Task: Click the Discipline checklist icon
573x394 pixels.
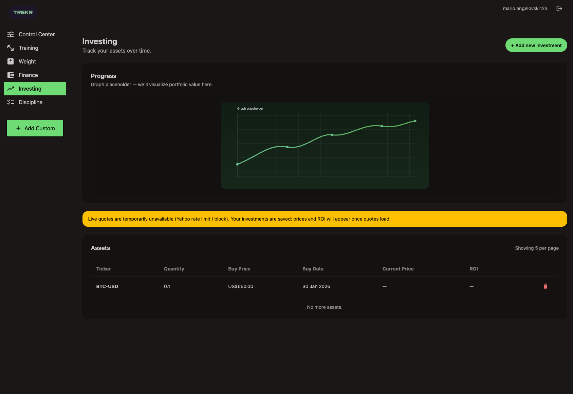Action: (x=11, y=102)
